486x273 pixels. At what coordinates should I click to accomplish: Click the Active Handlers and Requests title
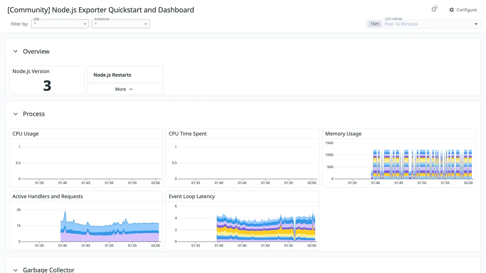click(x=48, y=196)
